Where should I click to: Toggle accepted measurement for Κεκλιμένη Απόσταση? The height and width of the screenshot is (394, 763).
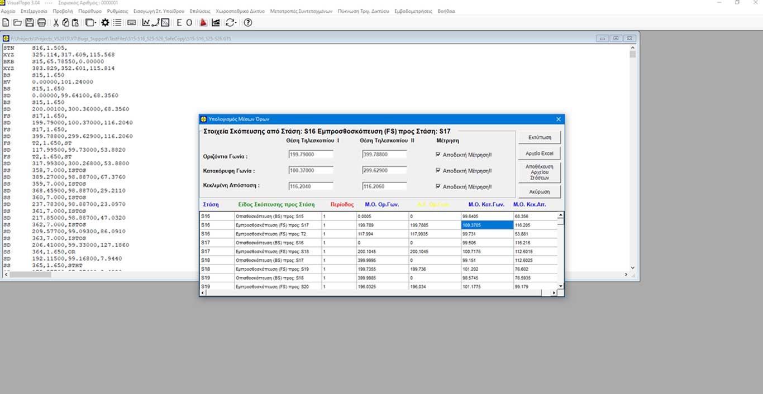coord(438,187)
